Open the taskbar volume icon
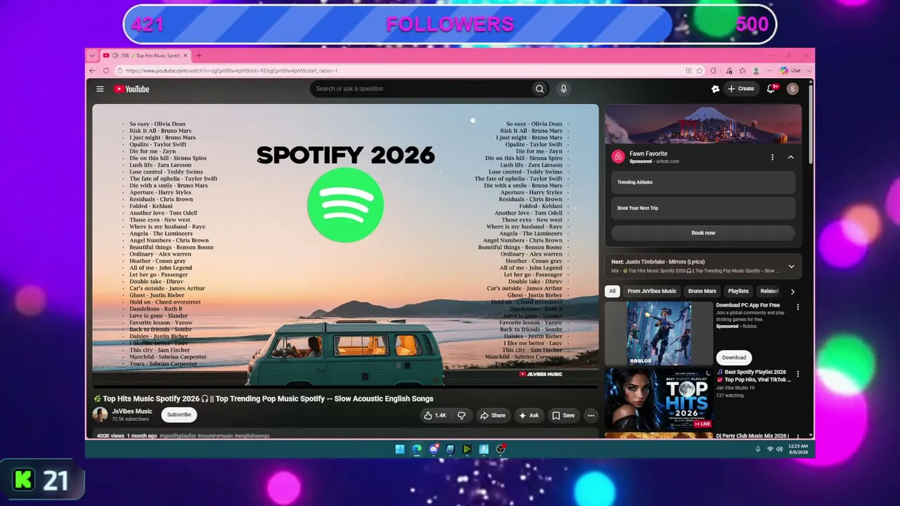Image resolution: width=900 pixels, height=506 pixels. tap(779, 450)
